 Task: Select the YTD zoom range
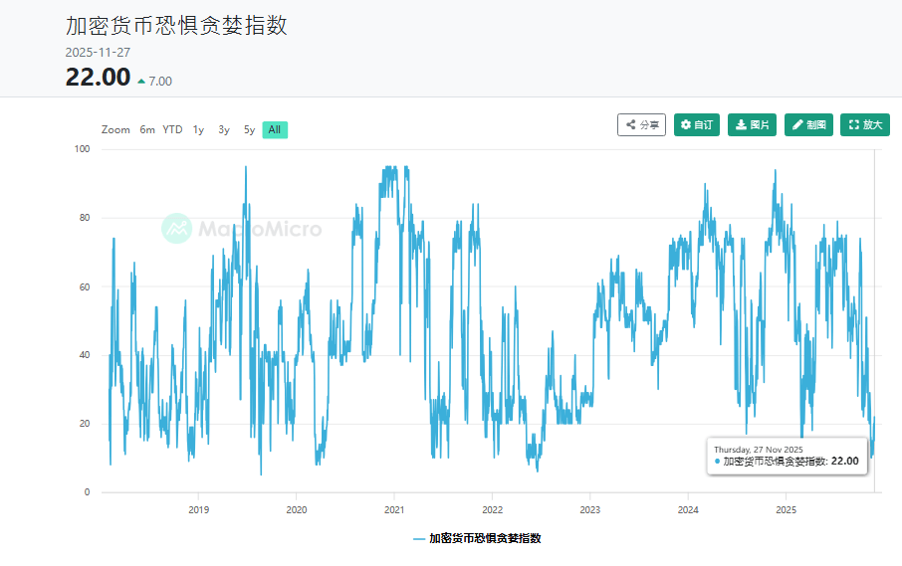(172, 129)
